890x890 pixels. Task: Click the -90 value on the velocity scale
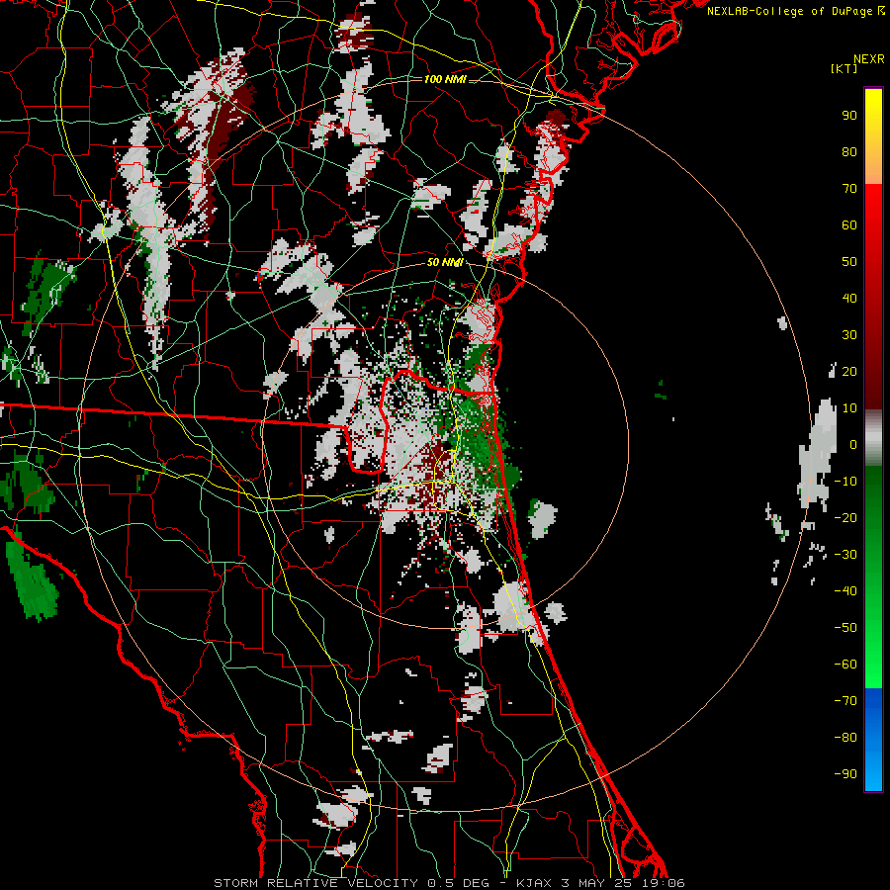[x=845, y=774]
